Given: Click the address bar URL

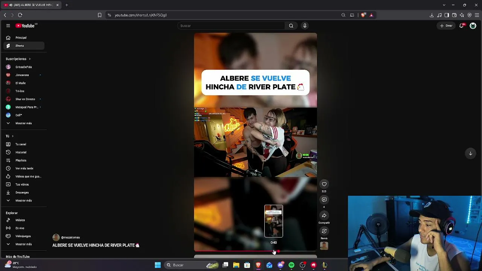Looking at the screenshot, I should click(x=141, y=15).
